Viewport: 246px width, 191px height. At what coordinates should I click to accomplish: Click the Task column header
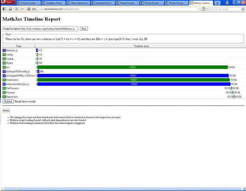pyautogui.click(x=19, y=46)
